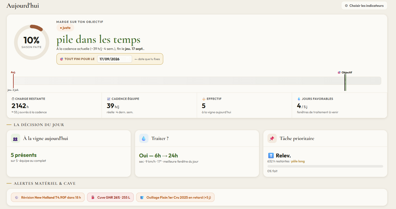Click the sec · 9 km/h · 17° weather line

(x=169, y=162)
